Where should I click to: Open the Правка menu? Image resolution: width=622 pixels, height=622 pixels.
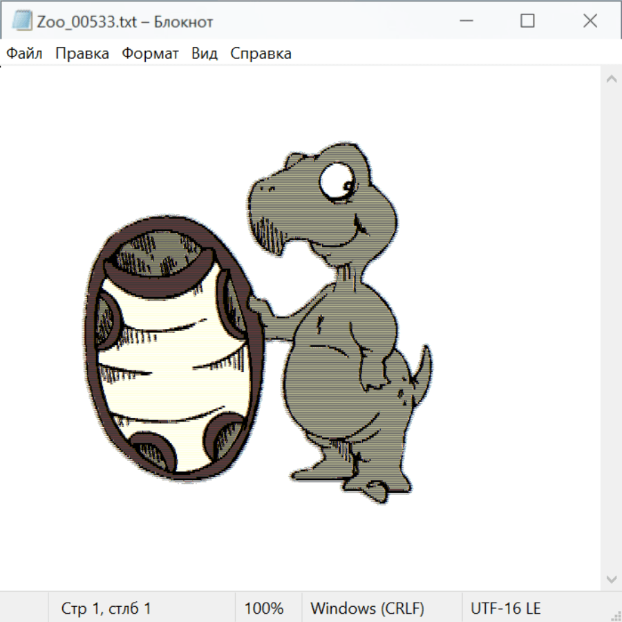coord(82,53)
